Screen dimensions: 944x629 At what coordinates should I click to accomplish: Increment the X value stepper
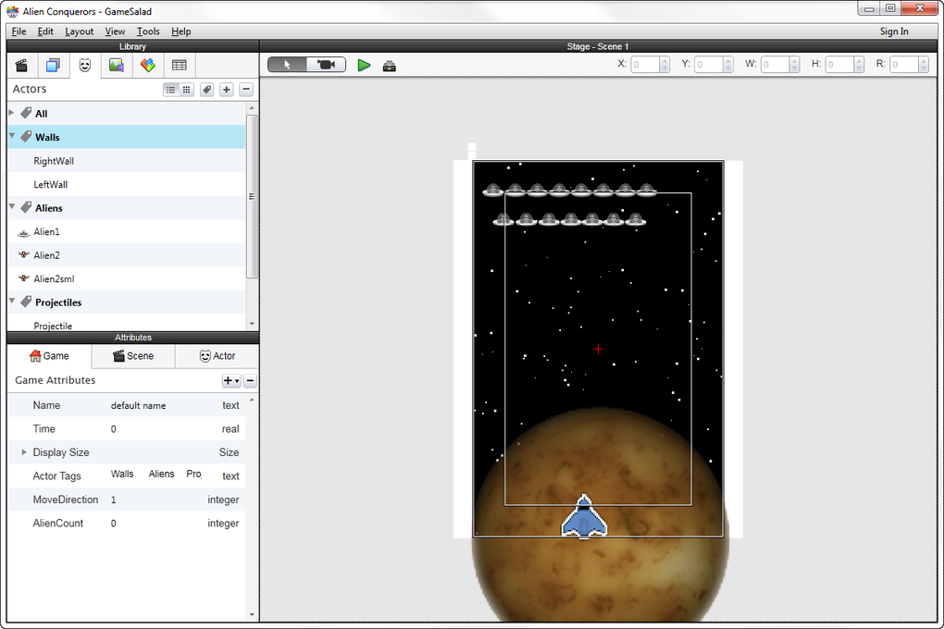[x=665, y=61]
